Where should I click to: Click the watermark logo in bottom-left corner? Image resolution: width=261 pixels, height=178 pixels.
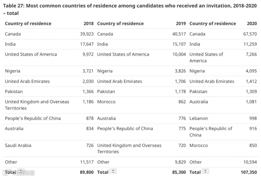coord(19,172)
